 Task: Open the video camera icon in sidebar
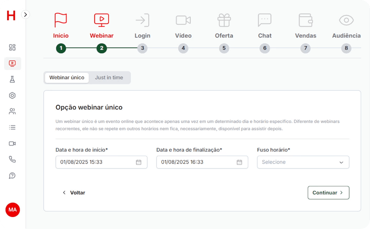tap(13, 143)
